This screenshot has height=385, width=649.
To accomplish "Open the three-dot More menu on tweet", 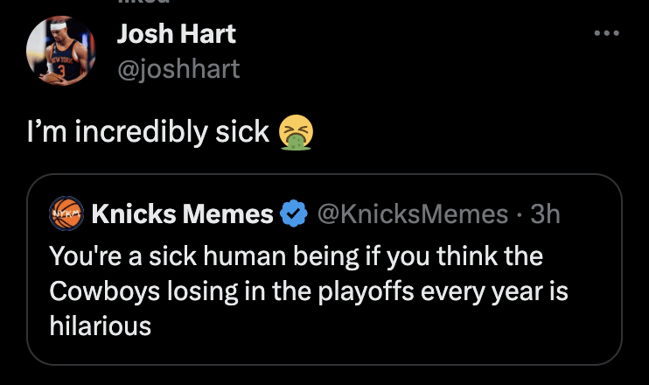I will coord(605,34).
